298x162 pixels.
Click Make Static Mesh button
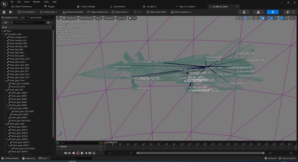pos(156,12)
